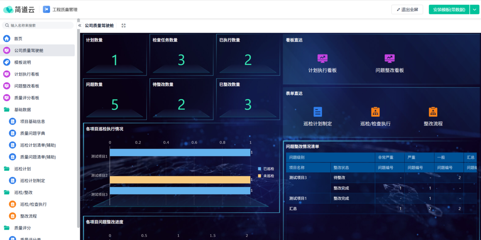Screen dimensions: 481x240
Task: Click the 计划数量 card value 1
Action: point(115,60)
